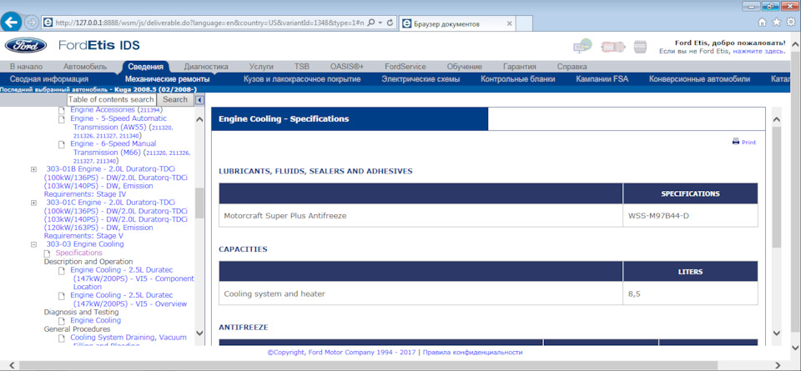Image resolution: width=801 pixels, height=371 pixels.
Task: Click document icon beside Specifications
Action: point(47,253)
